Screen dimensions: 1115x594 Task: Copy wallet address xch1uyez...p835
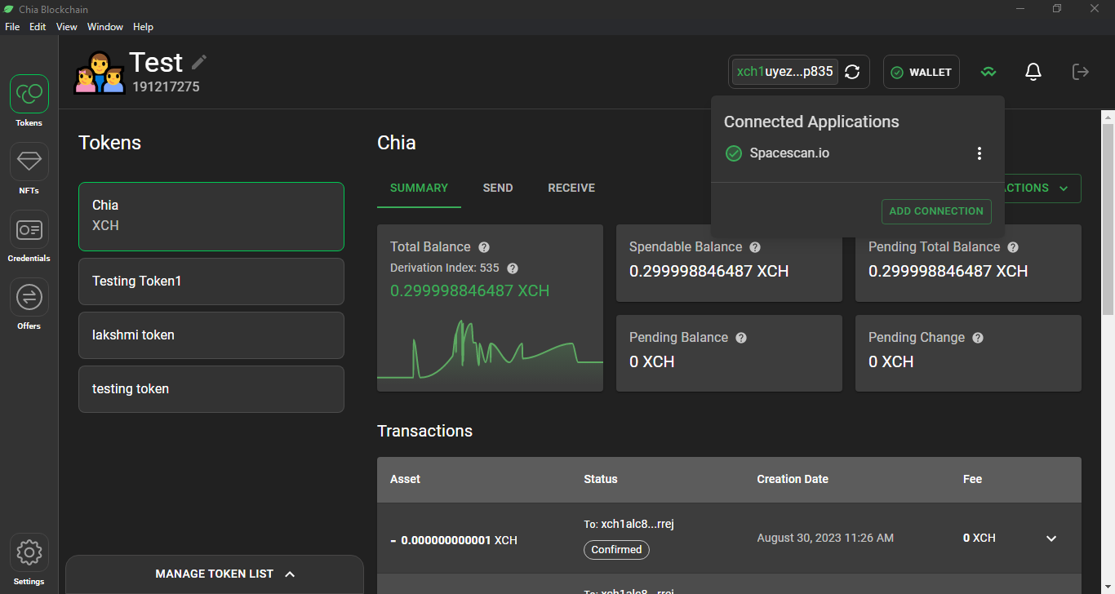[x=784, y=72]
